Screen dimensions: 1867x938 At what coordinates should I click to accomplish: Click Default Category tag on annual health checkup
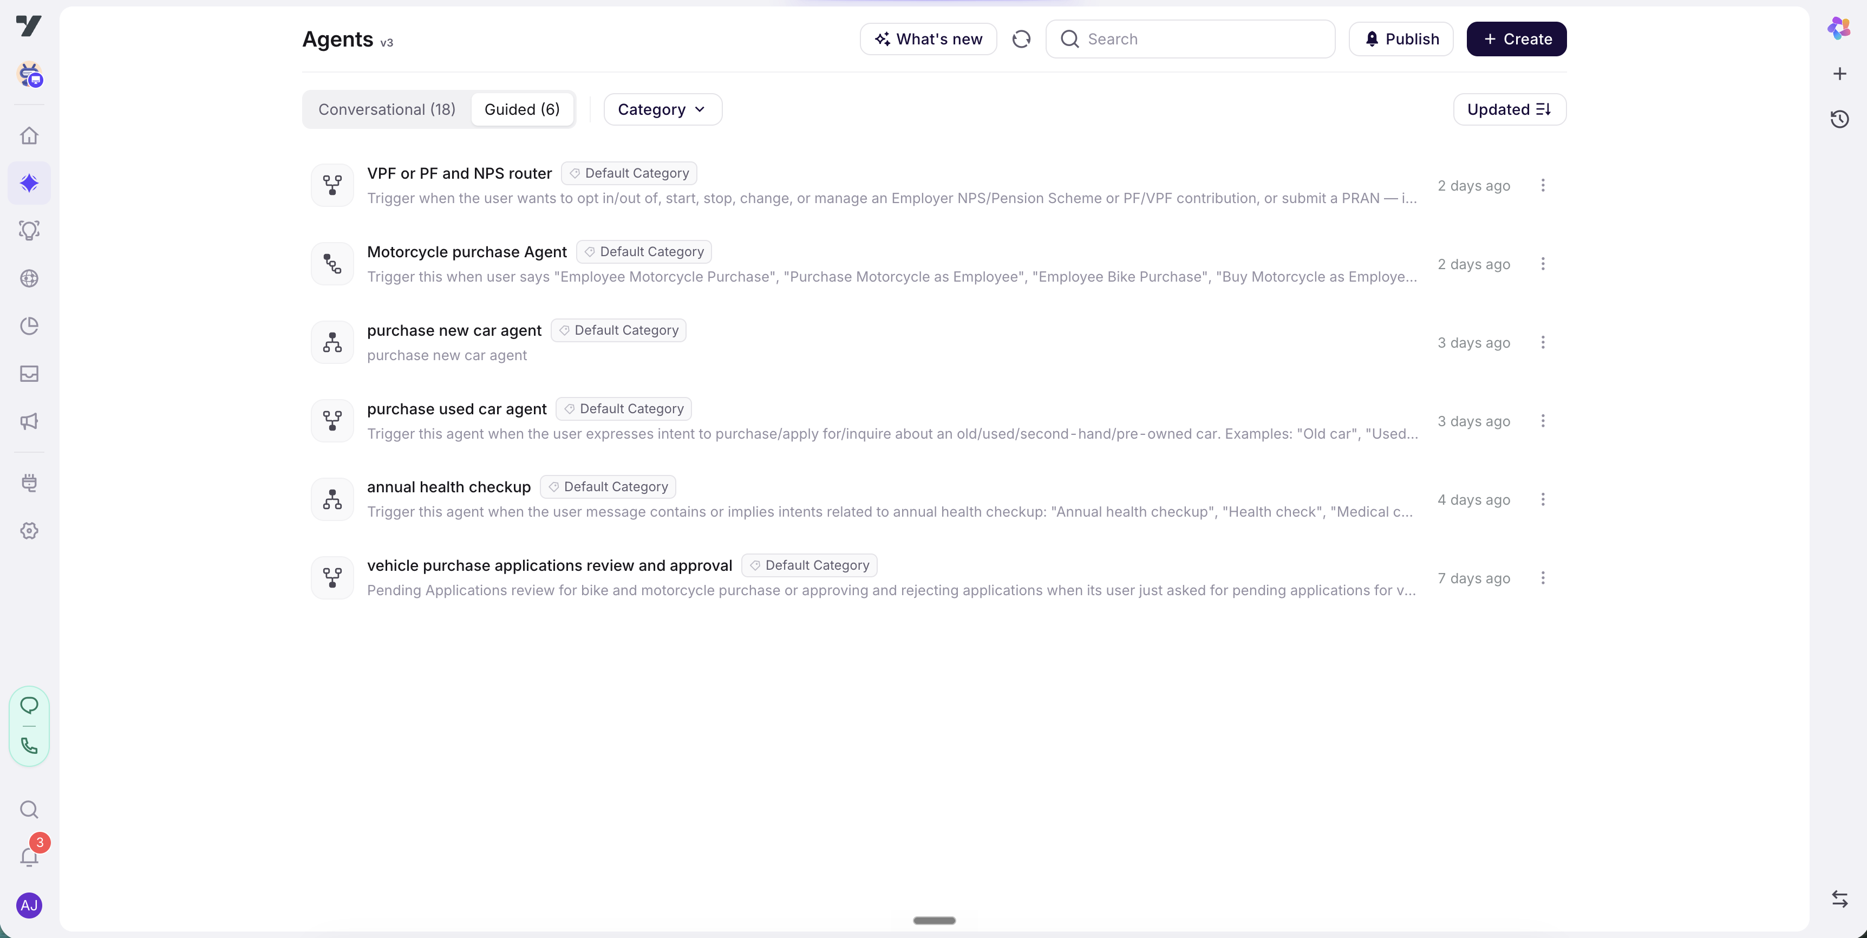point(608,487)
